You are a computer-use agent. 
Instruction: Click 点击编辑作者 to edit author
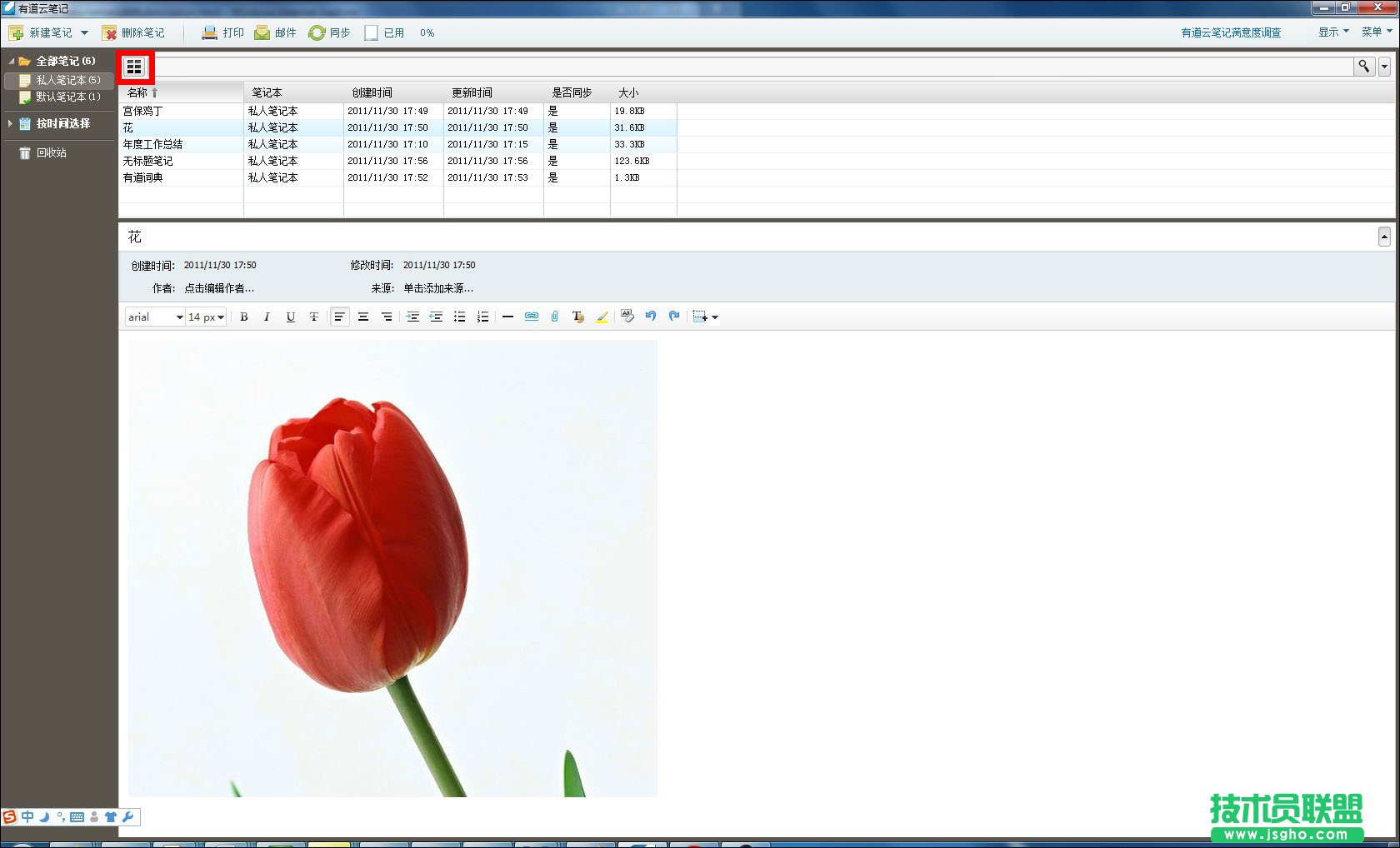pyautogui.click(x=219, y=288)
